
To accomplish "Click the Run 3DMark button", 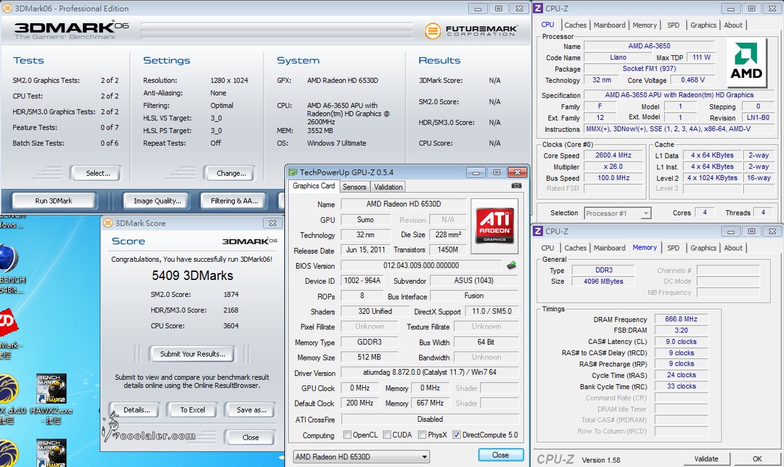I will (54, 201).
